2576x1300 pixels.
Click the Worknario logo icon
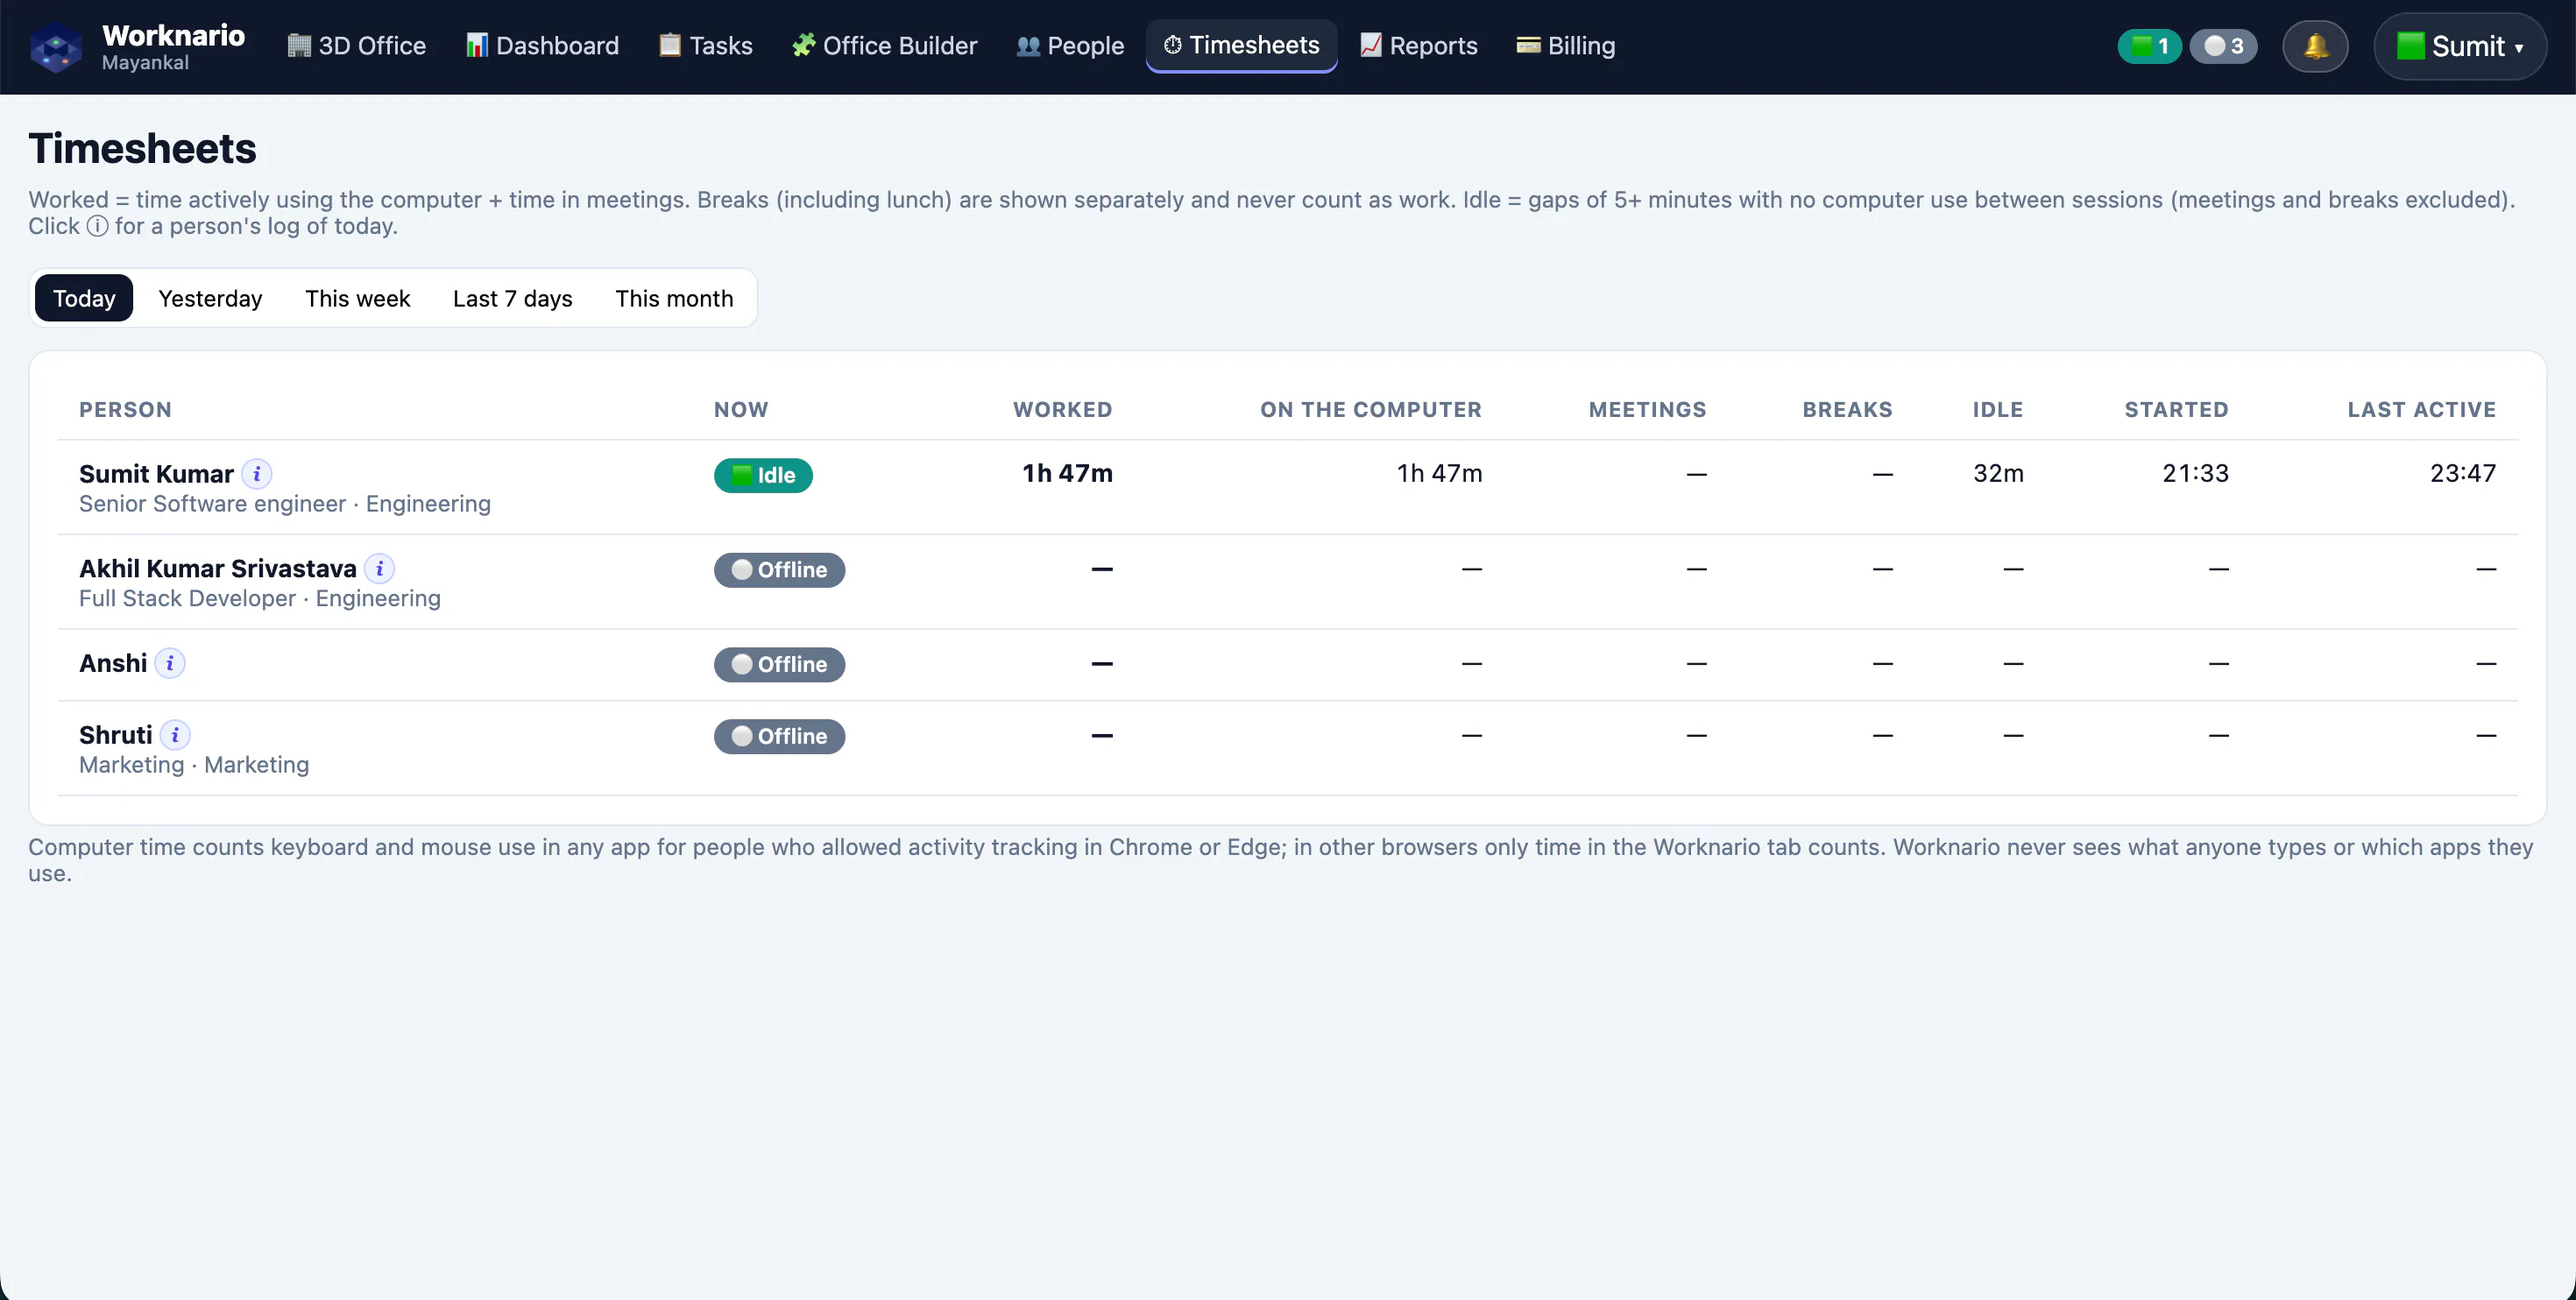(56, 47)
